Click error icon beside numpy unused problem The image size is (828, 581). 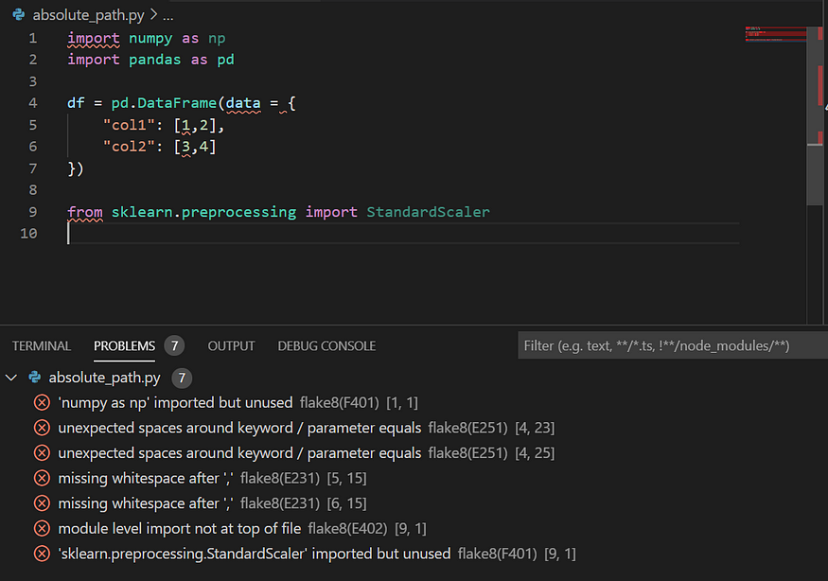click(x=42, y=403)
